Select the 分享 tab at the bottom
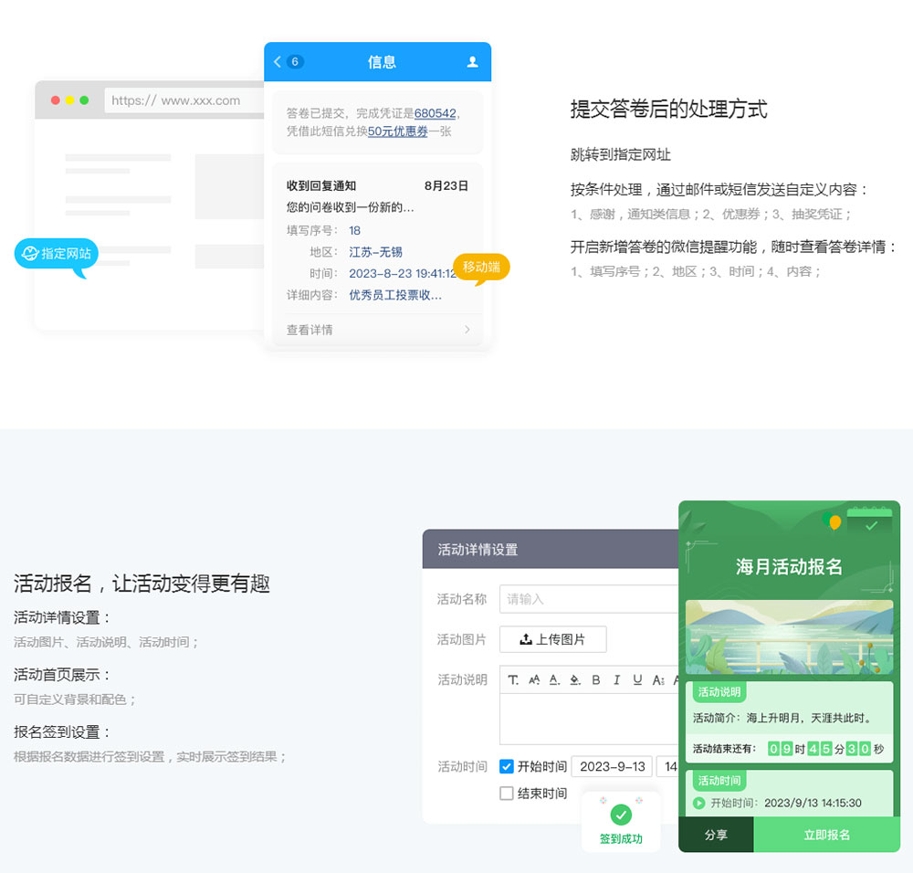Image resolution: width=913 pixels, height=873 pixels. [716, 835]
